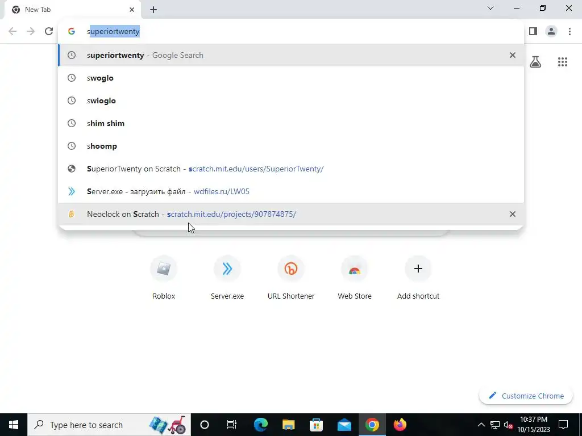Image resolution: width=582 pixels, height=436 pixels.
Task: Open the URL Shortener shortcut tile
Action: pos(291,277)
